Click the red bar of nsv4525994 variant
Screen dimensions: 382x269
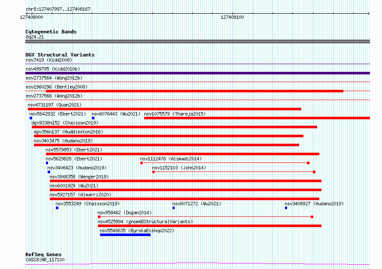point(209,226)
